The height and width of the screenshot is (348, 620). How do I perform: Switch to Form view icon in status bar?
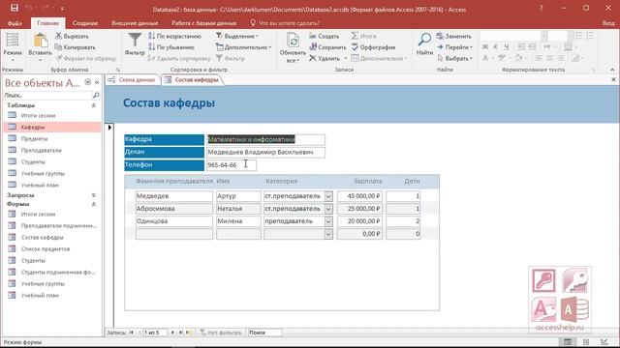(568, 342)
